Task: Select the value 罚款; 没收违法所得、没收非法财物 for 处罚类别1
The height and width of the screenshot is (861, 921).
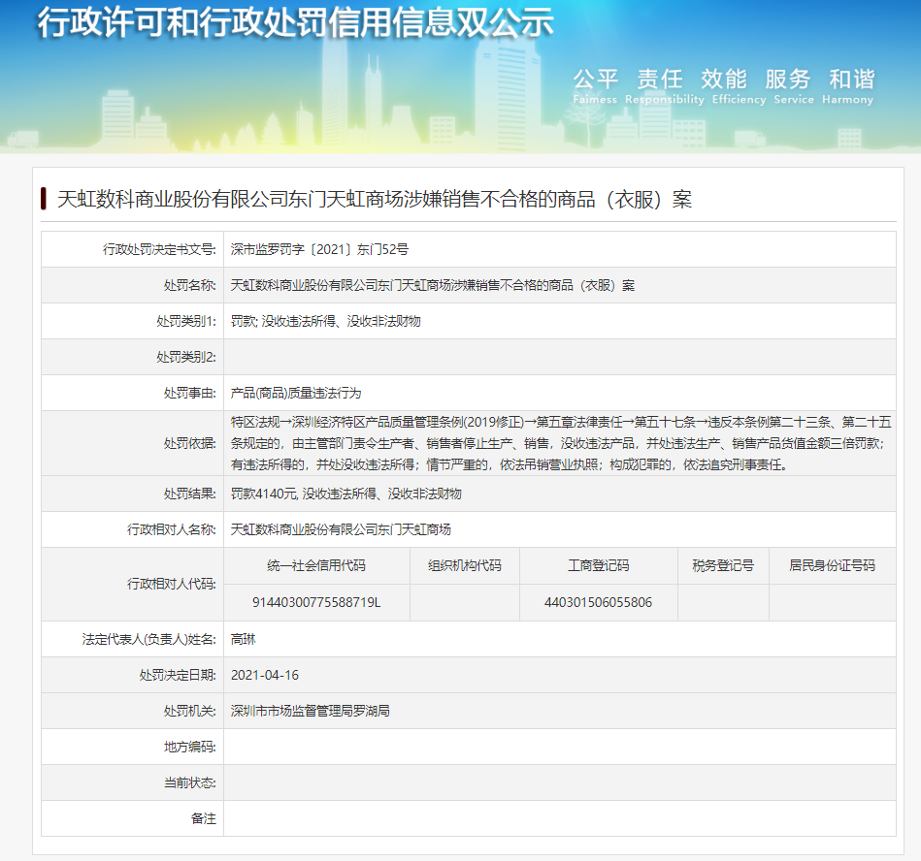Action: click(325, 321)
